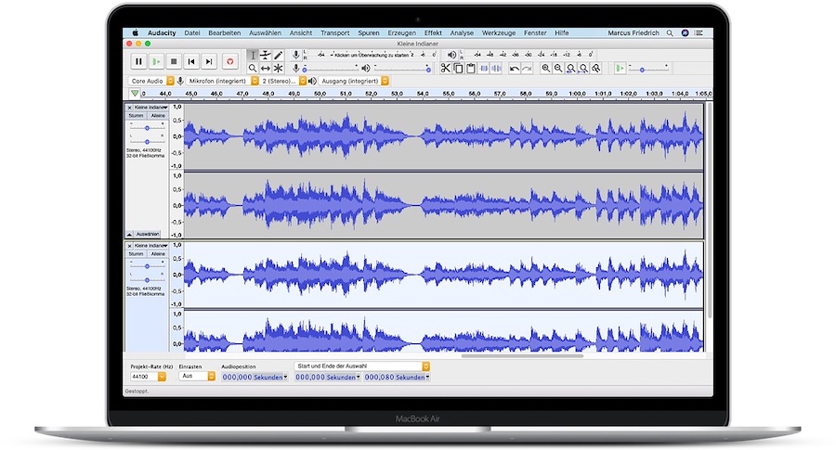Open the Effekt menu

point(433,33)
